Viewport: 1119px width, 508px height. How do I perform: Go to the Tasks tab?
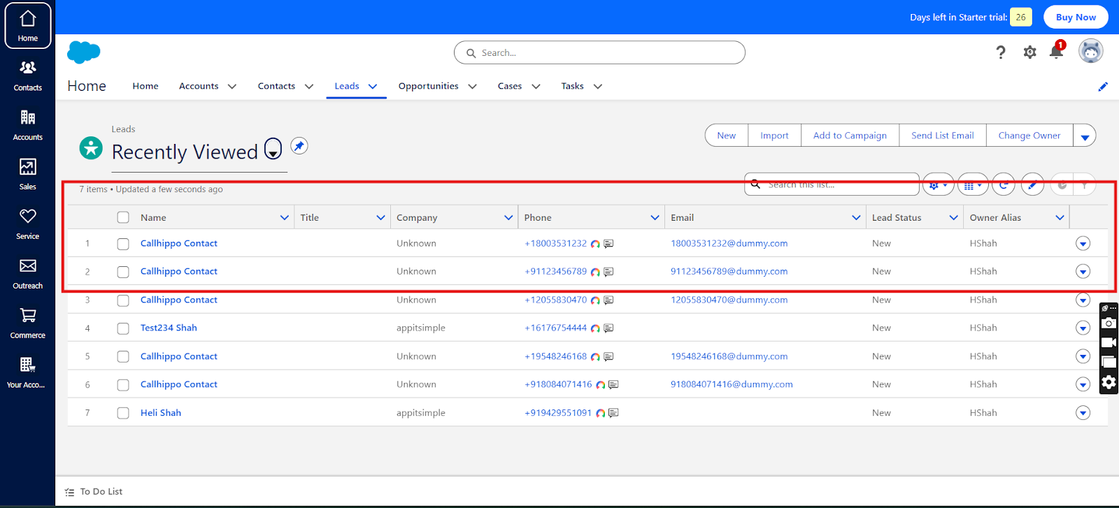tap(572, 86)
